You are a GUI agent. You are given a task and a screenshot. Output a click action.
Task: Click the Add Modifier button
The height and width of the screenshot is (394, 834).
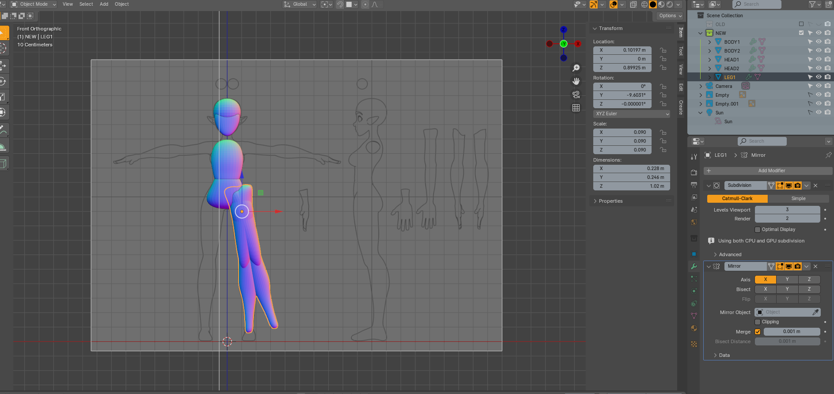pyautogui.click(x=771, y=171)
